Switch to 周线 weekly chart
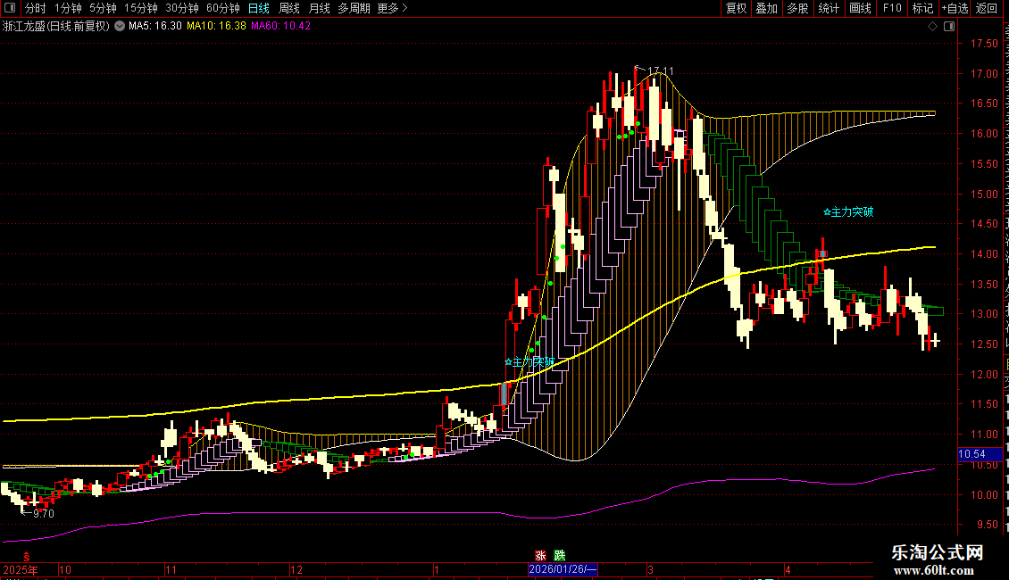Screen dimensions: 1009x580 click(x=289, y=8)
